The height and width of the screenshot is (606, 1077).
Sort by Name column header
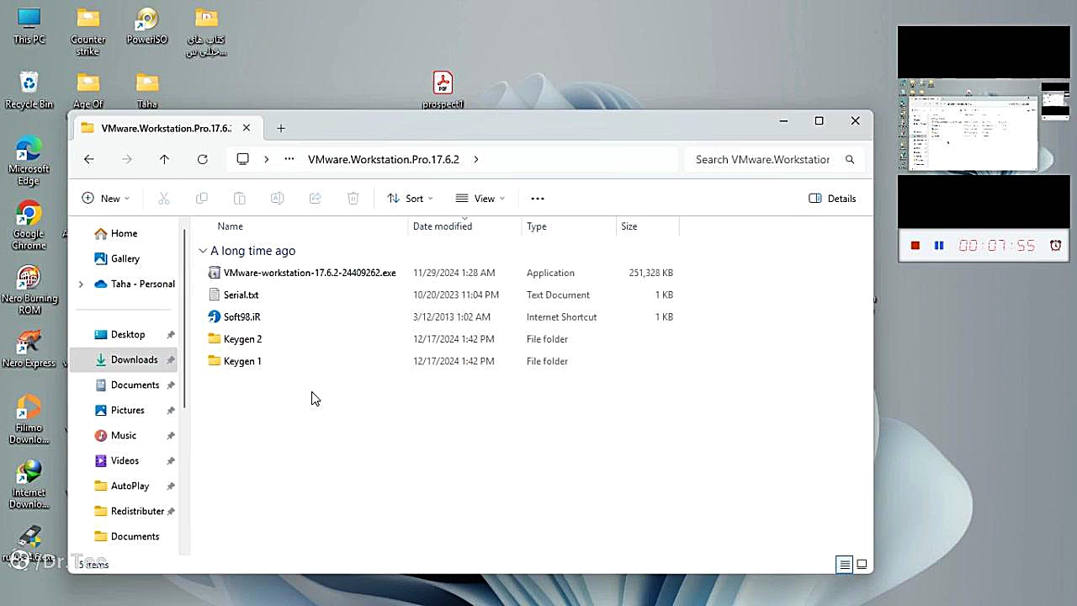coord(230,226)
